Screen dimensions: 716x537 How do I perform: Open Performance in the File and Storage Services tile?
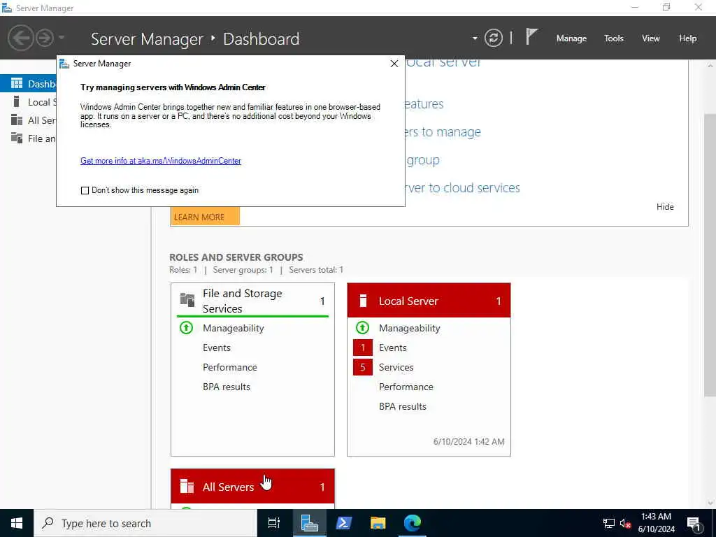(229, 367)
